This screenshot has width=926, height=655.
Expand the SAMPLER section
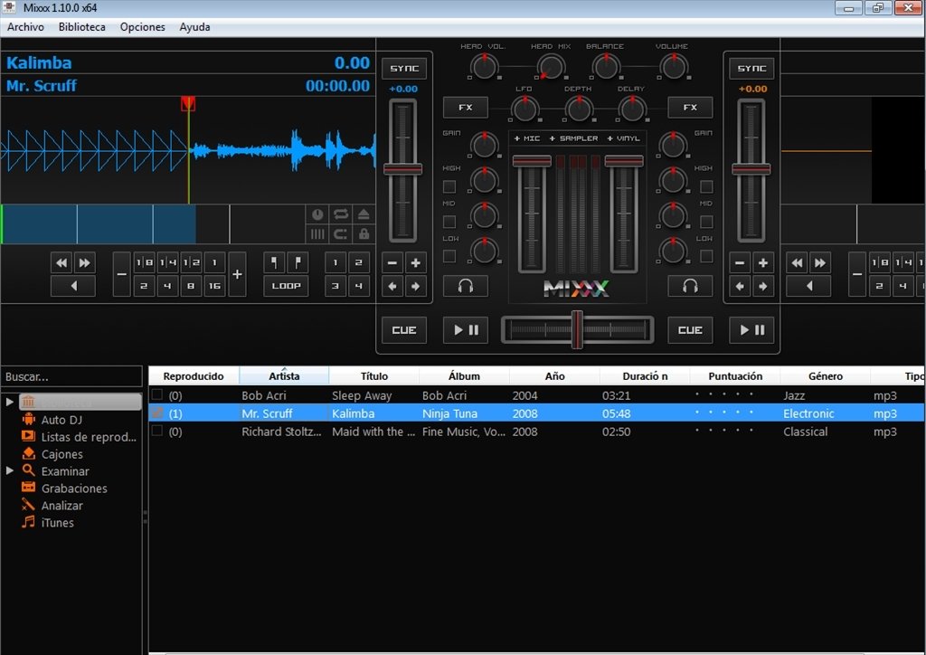tap(573, 138)
